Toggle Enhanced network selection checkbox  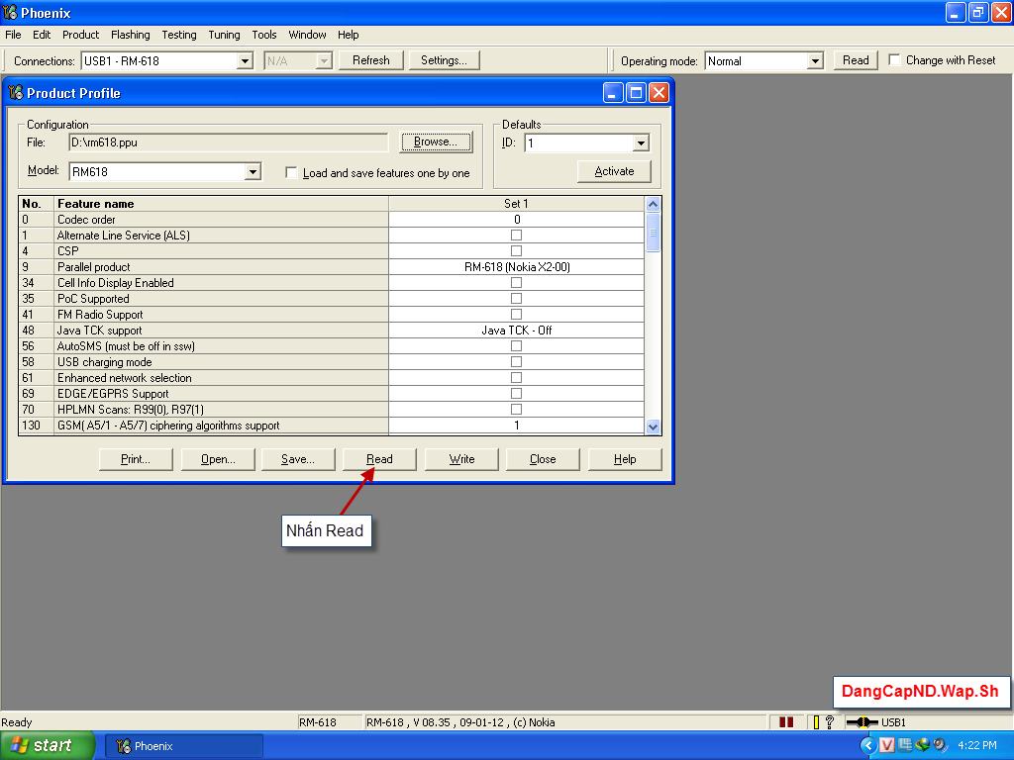[516, 377]
